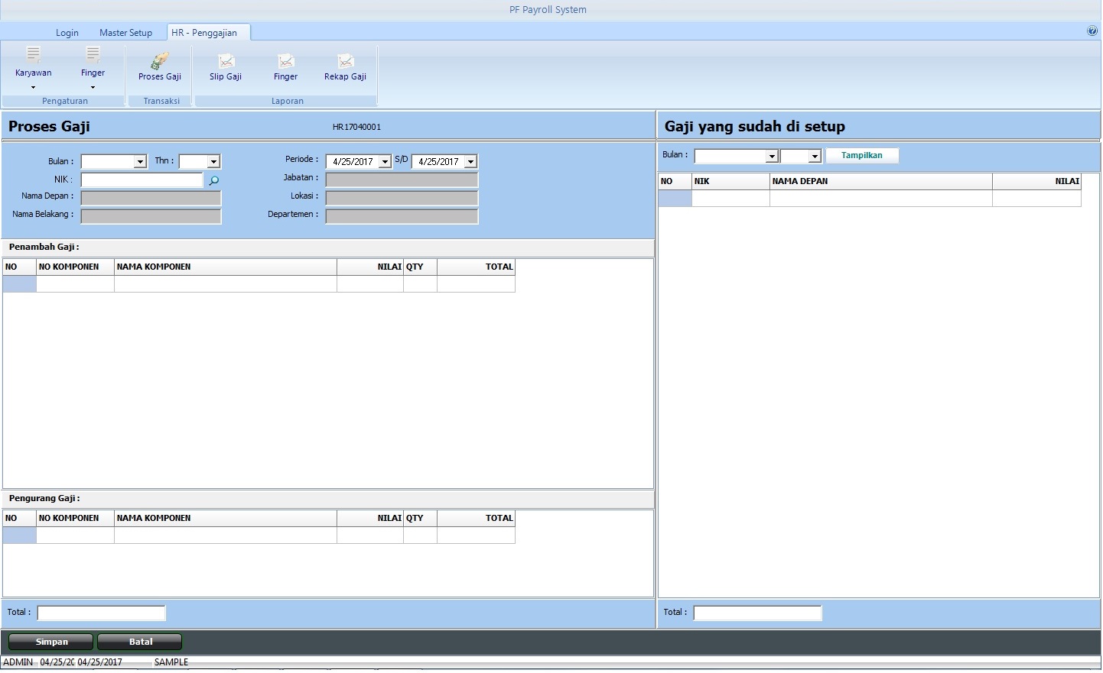Open the Periode end date picker

pos(470,162)
